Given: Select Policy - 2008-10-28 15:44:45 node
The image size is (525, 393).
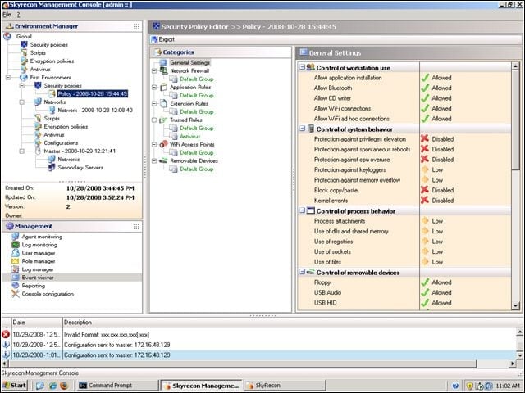Looking at the screenshot, I should tap(93, 94).
